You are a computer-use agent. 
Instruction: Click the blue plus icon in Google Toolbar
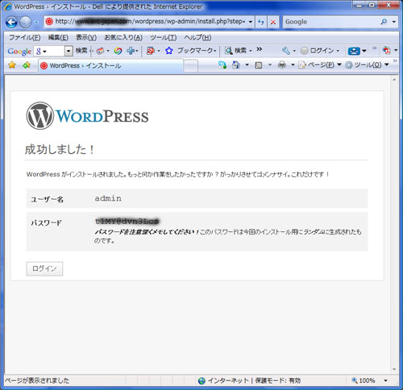pyautogui.click(x=131, y=51)
